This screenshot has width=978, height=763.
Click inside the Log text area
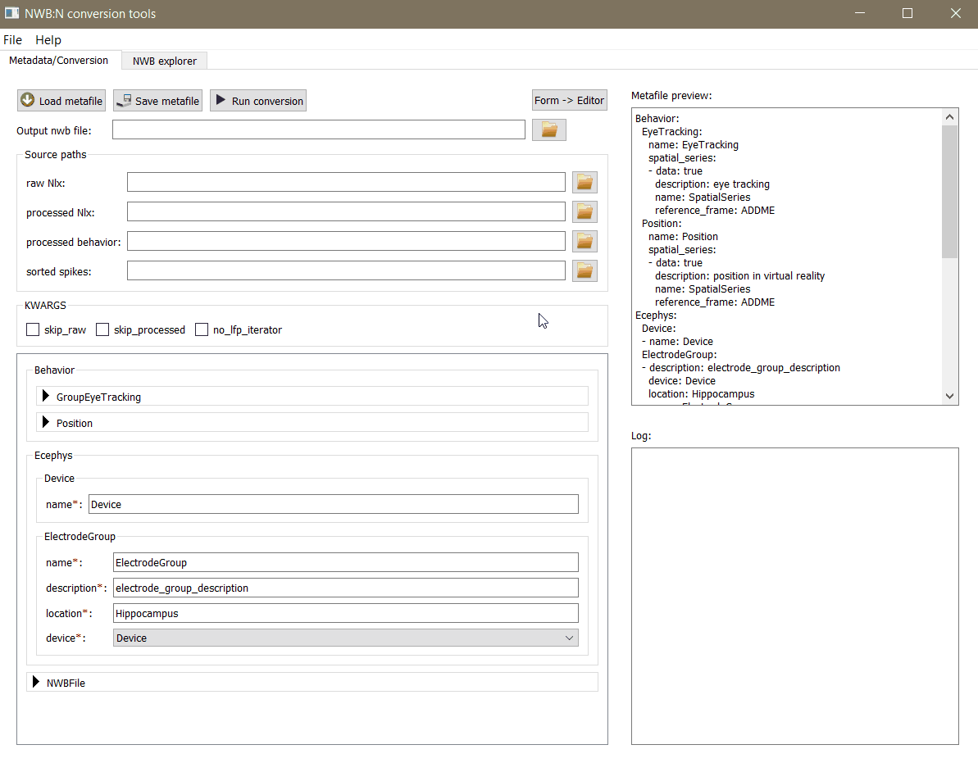coord(794,596)
